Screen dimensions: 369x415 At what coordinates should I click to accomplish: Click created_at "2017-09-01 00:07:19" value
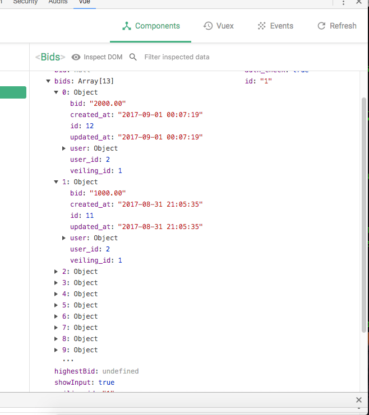click(160, 115)
